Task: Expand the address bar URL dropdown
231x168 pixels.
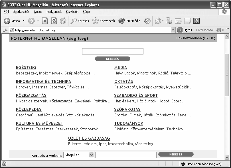Action: (x=173, y=30)
